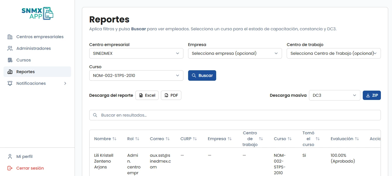
Task: Click the name Lili Kristell Zenteno Arjons
Action: coord(104,161)
